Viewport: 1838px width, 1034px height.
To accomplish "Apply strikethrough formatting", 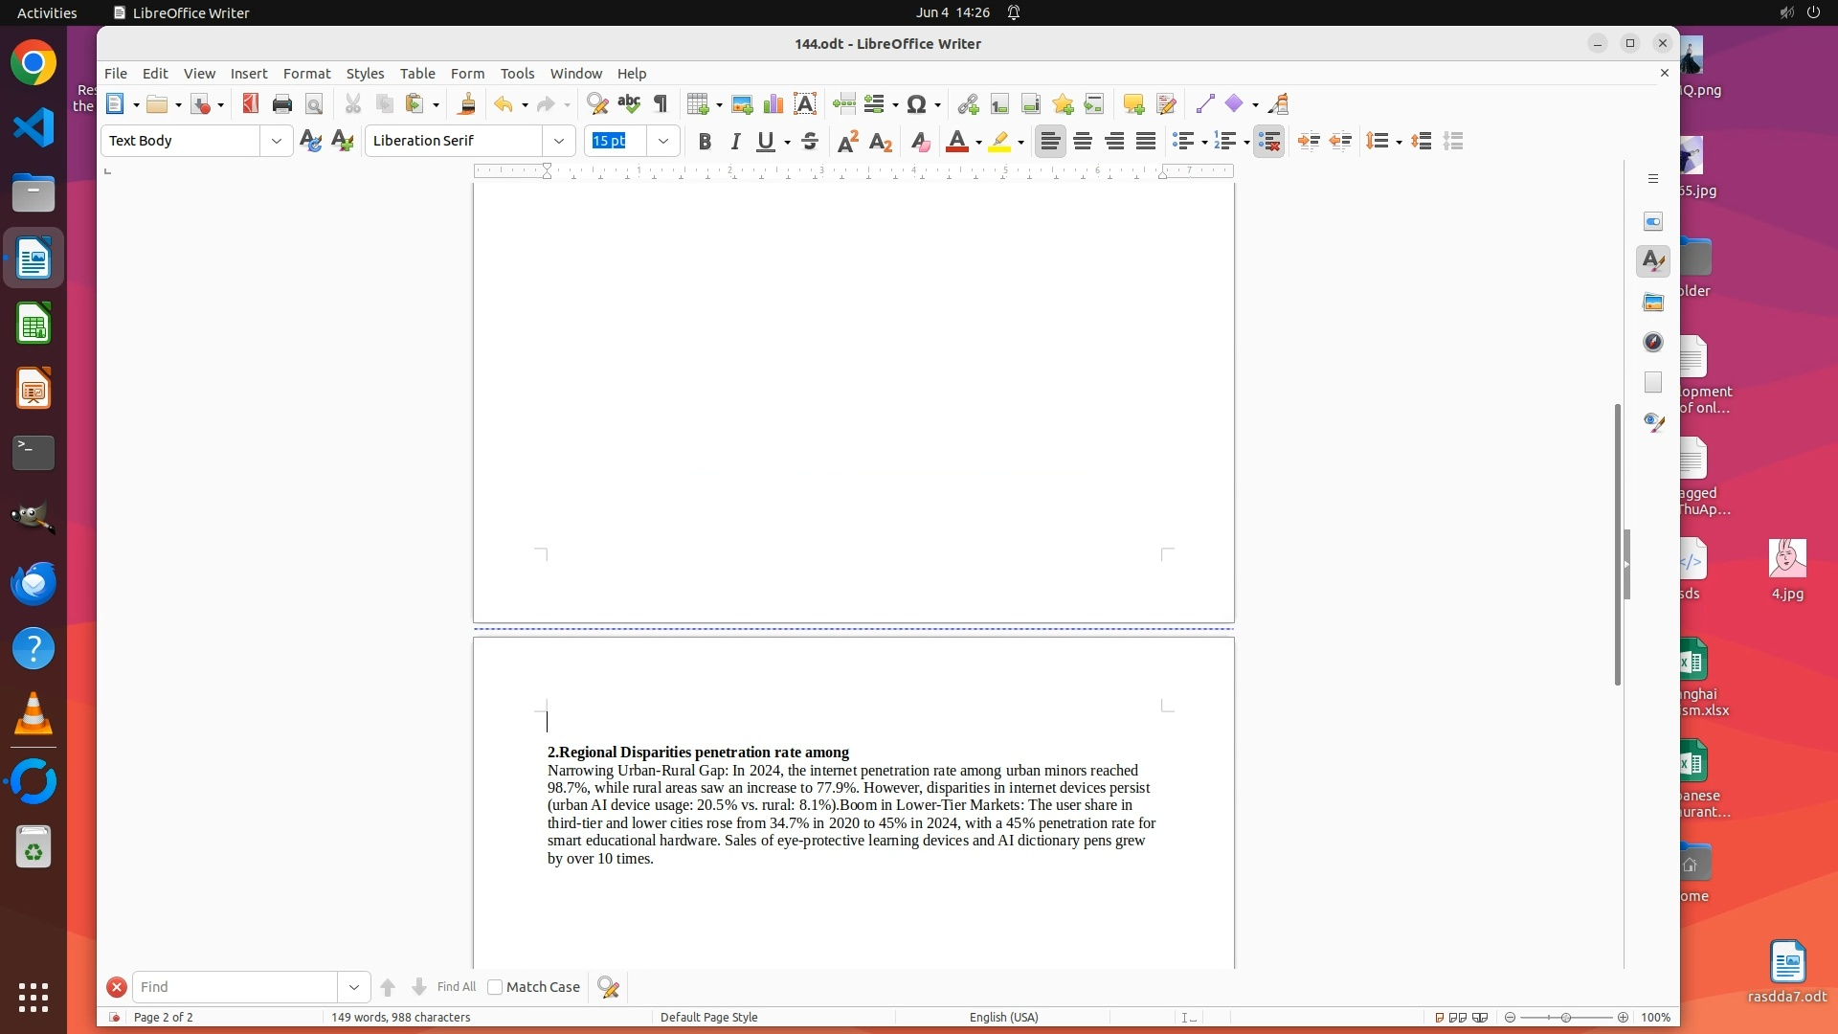I will pos(809,141).
